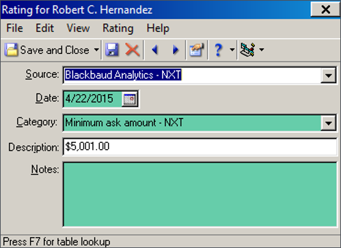
Task: Click into the Description field showing $5,001.00
Action: tap(200, 146)
